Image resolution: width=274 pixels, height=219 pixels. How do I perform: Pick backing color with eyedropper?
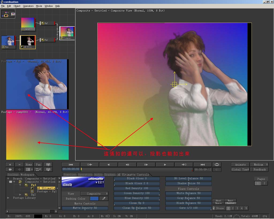point(104,199)
